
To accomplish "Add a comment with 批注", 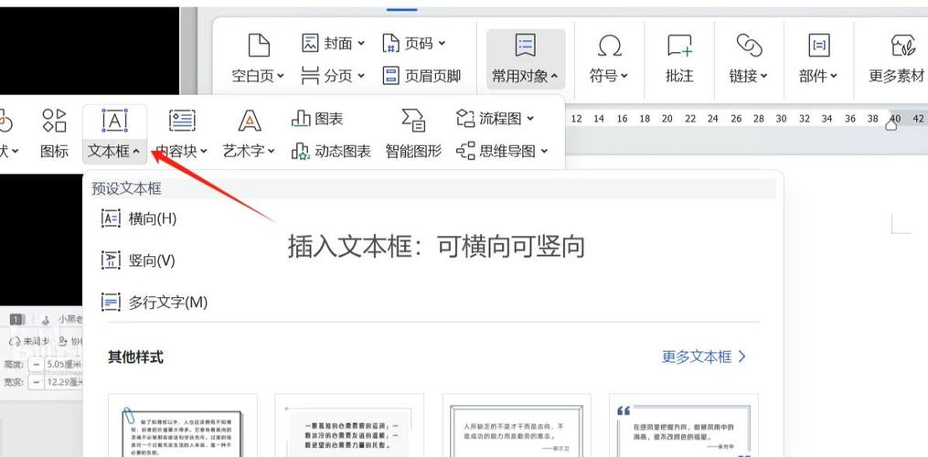I will [x=679, y=59].
